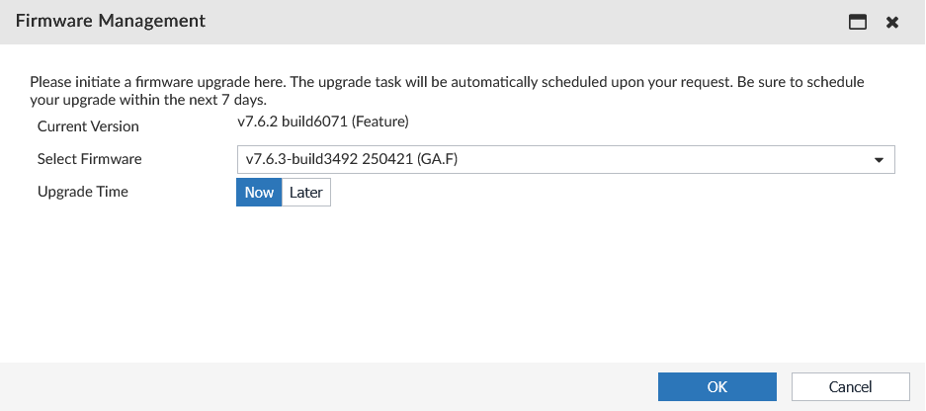Click the firmware upgrade instruction paragraph
This screenshot has height=411, width=926.
tap(445, 91)
